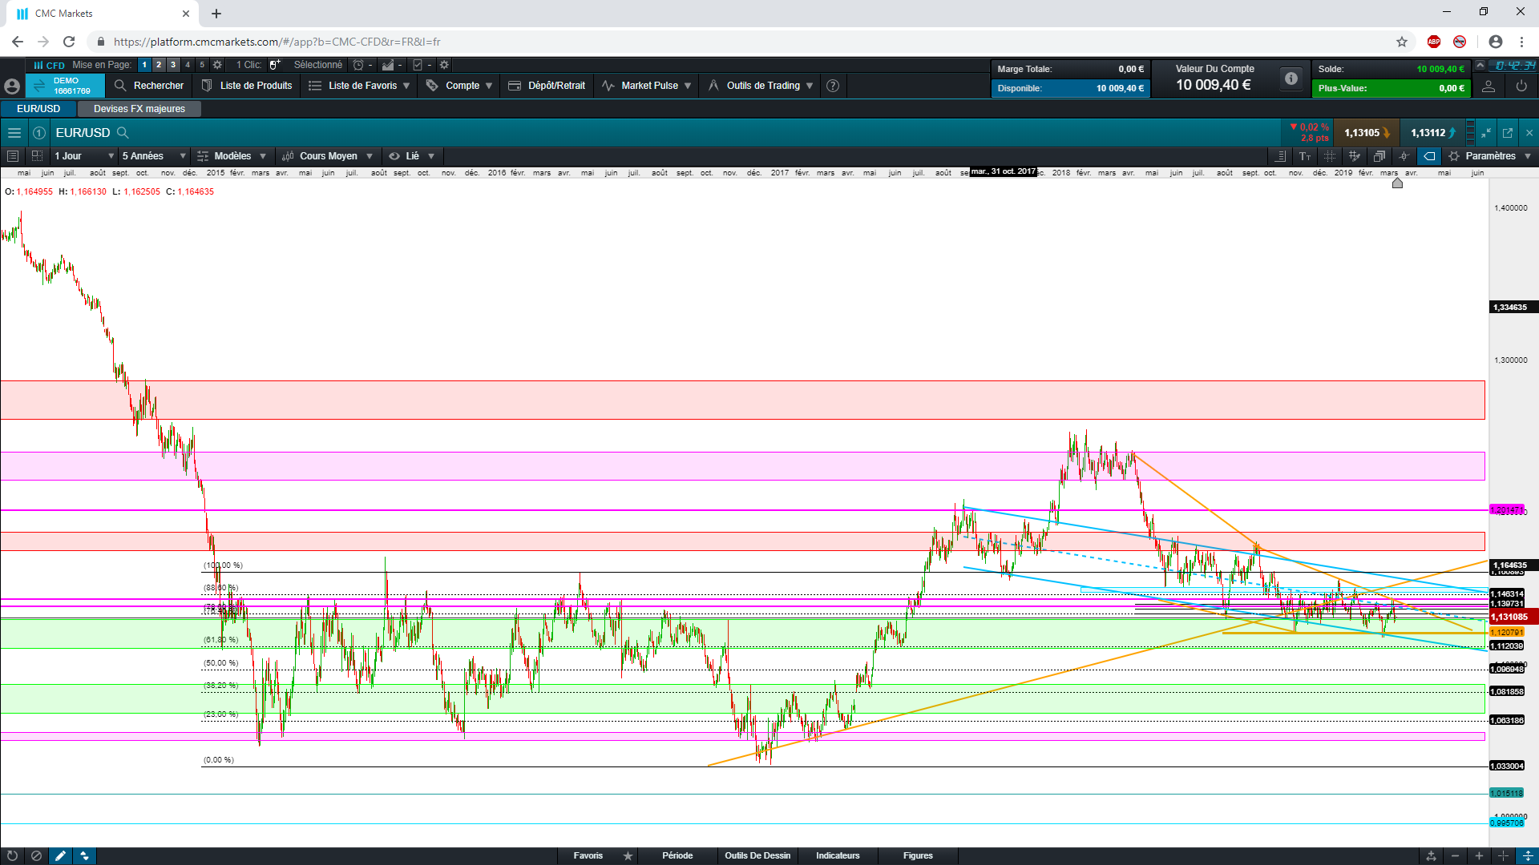Click the Indicateurs bottom tab

pos(838,855)
